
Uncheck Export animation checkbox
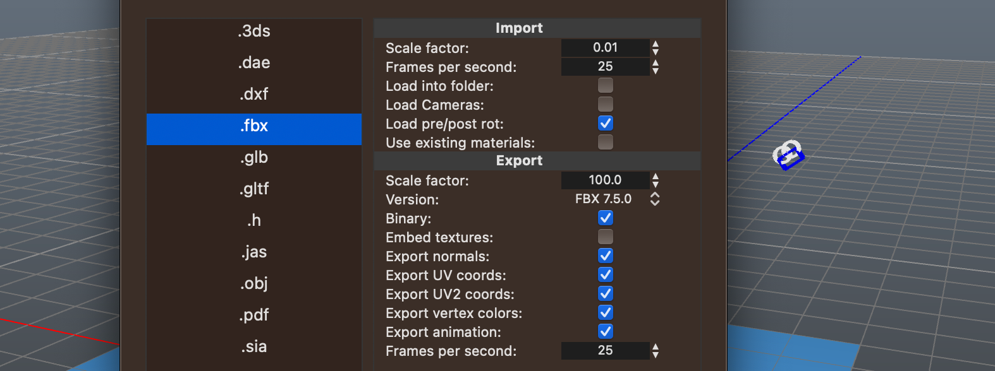(x=606, y=331)
